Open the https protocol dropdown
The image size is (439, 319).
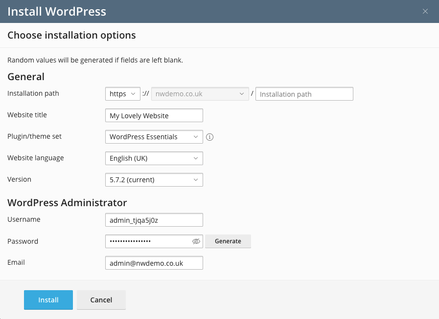click(x=123, y=94)
